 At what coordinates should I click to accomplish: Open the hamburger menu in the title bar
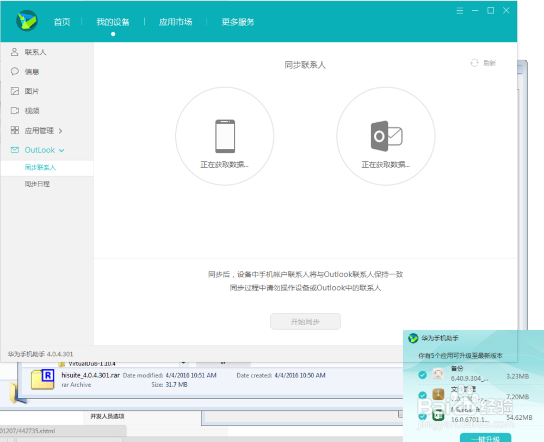(x=460, y=10)
